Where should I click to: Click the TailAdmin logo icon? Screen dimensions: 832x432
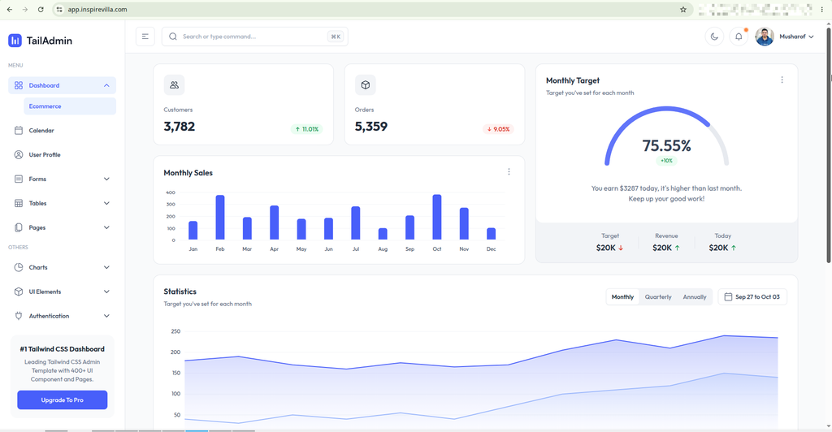[15, 41]
